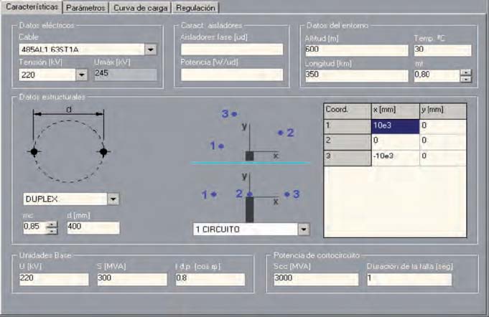This screenshot has width=489, height=317.
Task: Select the Regulación tab
Action: click(195, 8)
